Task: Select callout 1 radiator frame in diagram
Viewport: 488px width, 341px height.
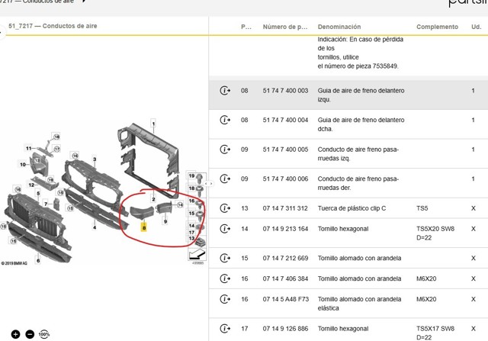Action: coord(153,124)
